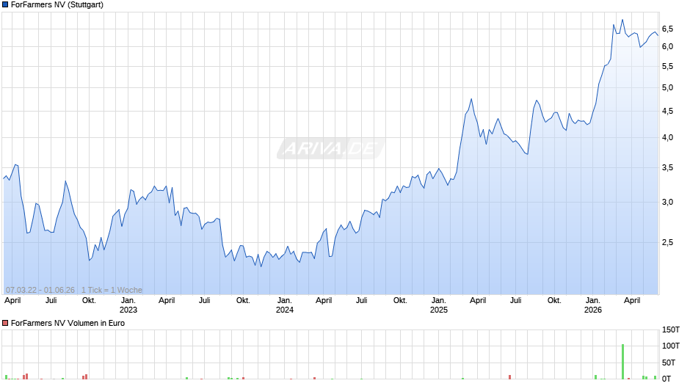Select the 'ForFarmers NV Volumen in Euro' label
This screenshot has width=690, height=386.
tap(68, 323)
